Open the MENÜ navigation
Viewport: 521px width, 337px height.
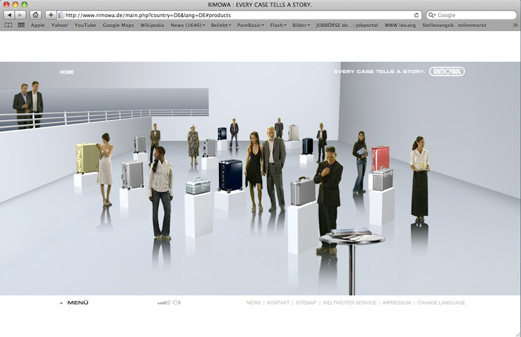77,302
